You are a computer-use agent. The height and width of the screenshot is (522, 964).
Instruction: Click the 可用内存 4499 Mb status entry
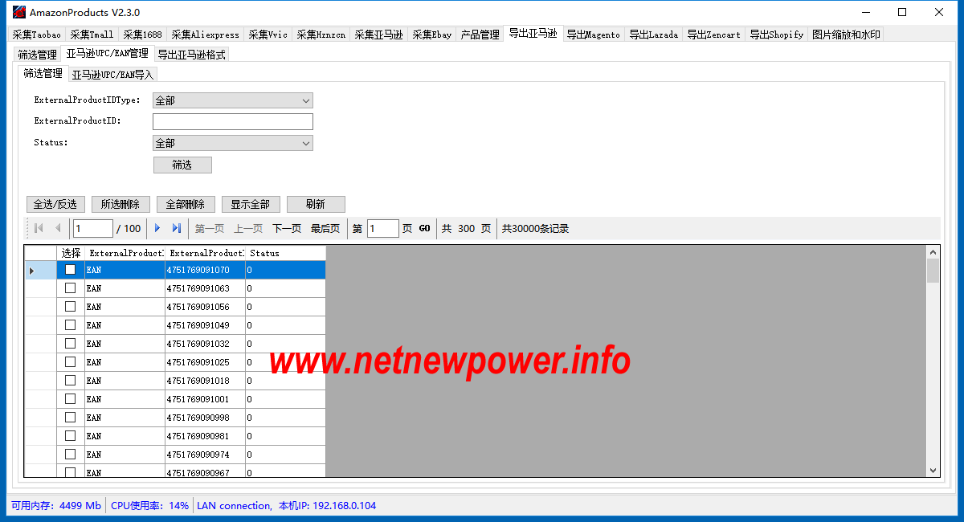(x=56, y=506)
